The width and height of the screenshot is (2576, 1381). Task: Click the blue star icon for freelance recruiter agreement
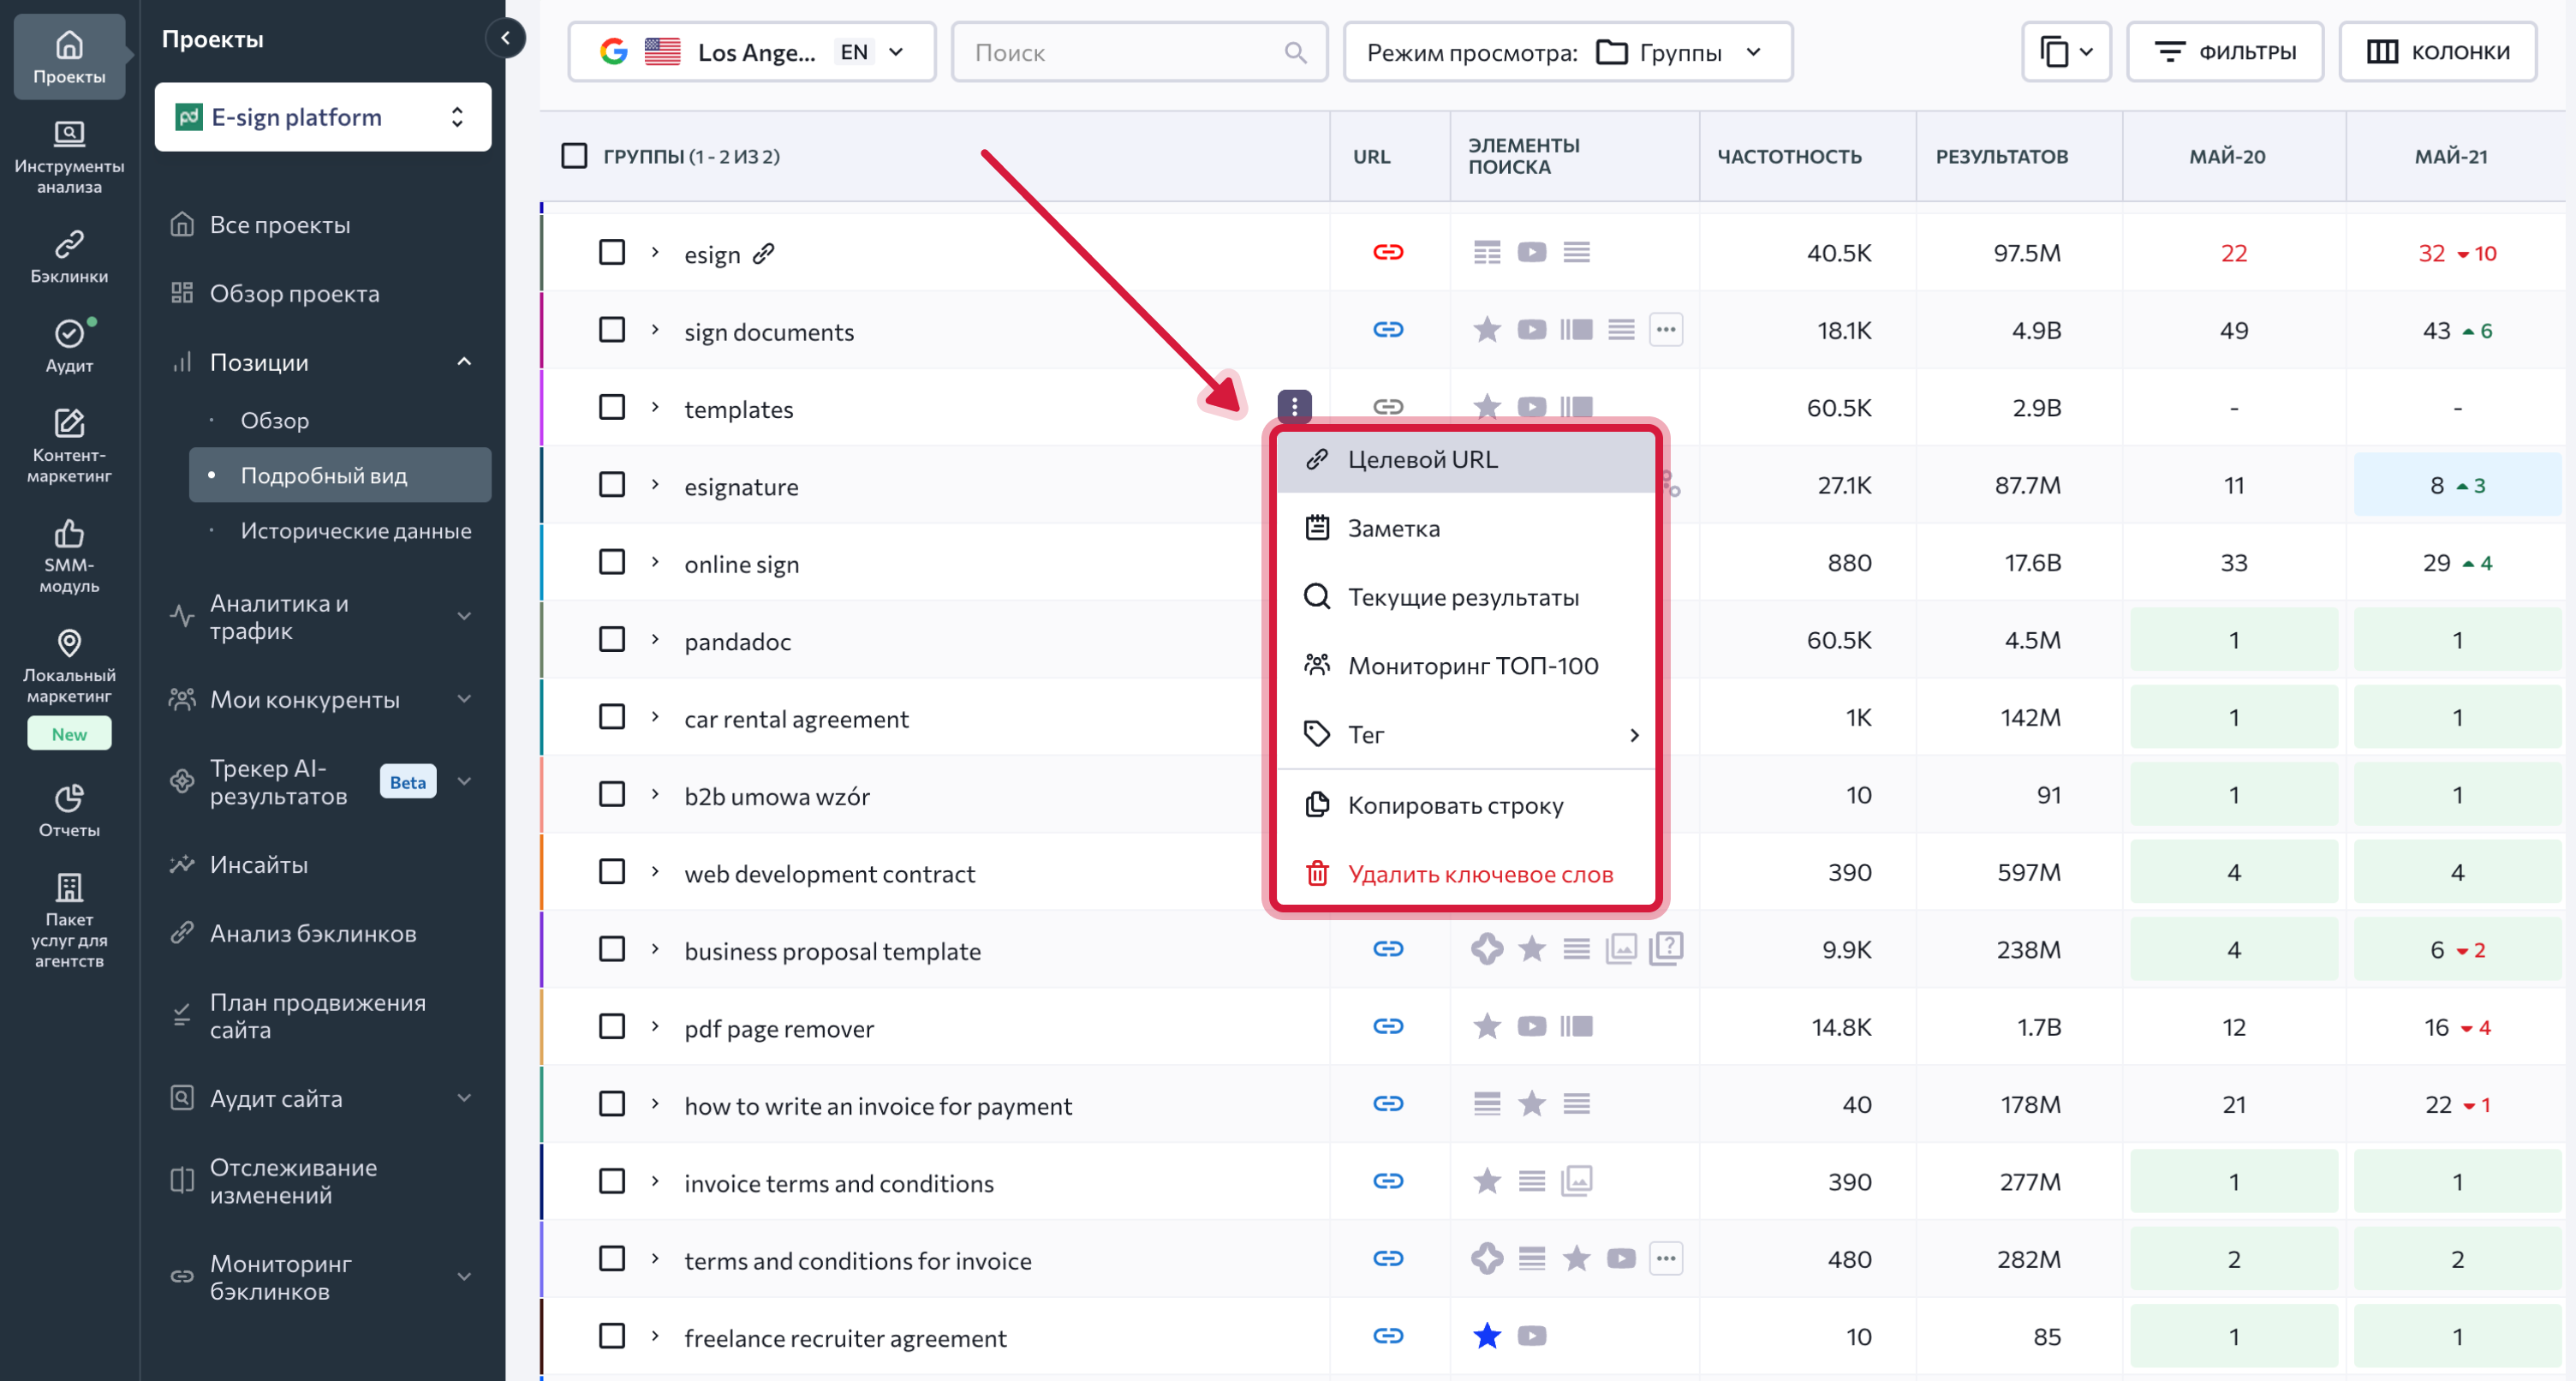tap(1487, 1335)
